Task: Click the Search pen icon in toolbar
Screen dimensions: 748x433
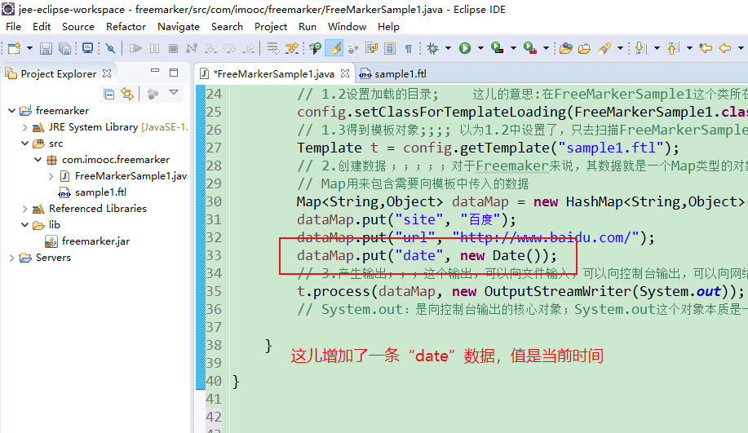Action: [604, 48]
